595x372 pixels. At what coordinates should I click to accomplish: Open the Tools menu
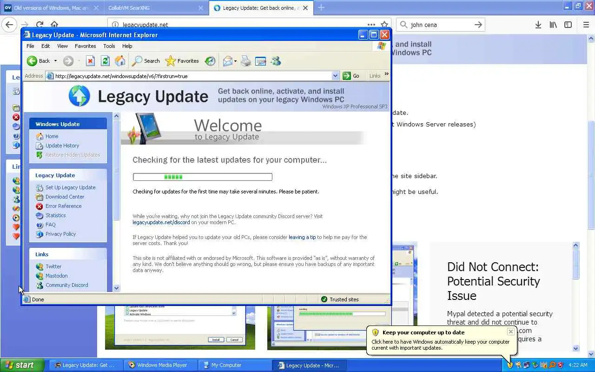(x=109, y=46)
